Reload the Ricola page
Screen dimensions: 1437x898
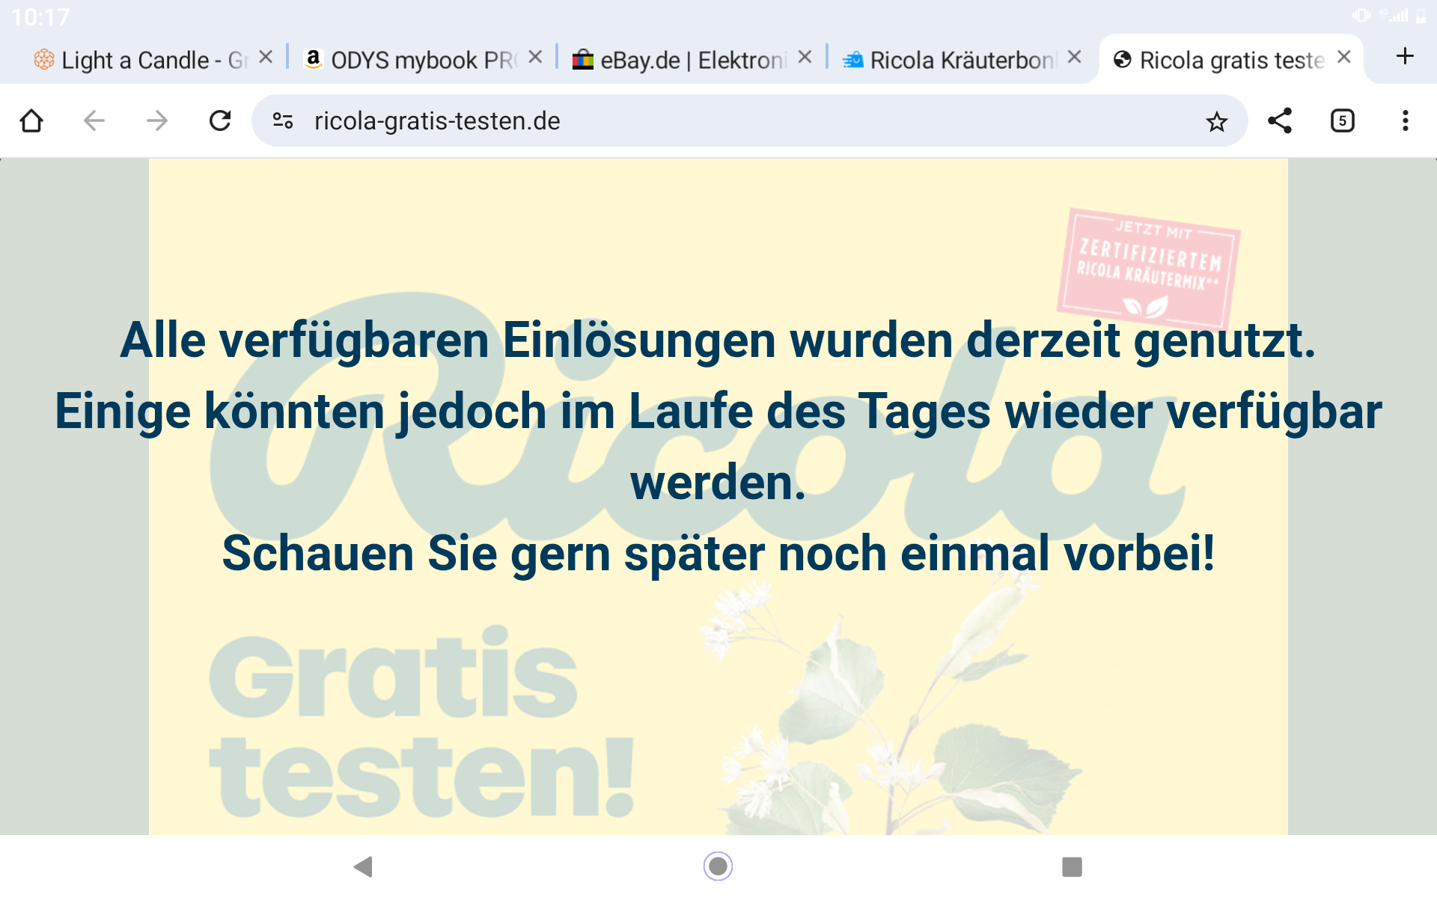(x=220, y=120)
